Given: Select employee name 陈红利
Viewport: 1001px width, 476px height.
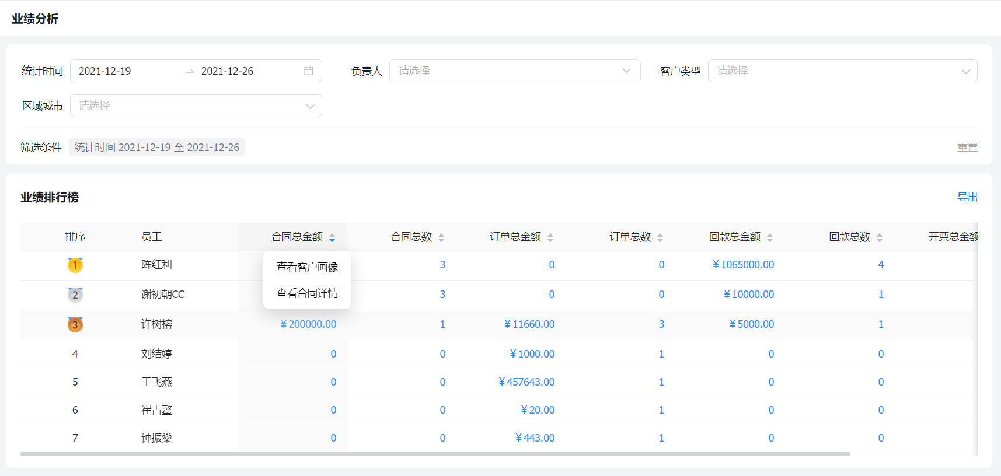Looking at the screenshot, I should click(156, 265).
